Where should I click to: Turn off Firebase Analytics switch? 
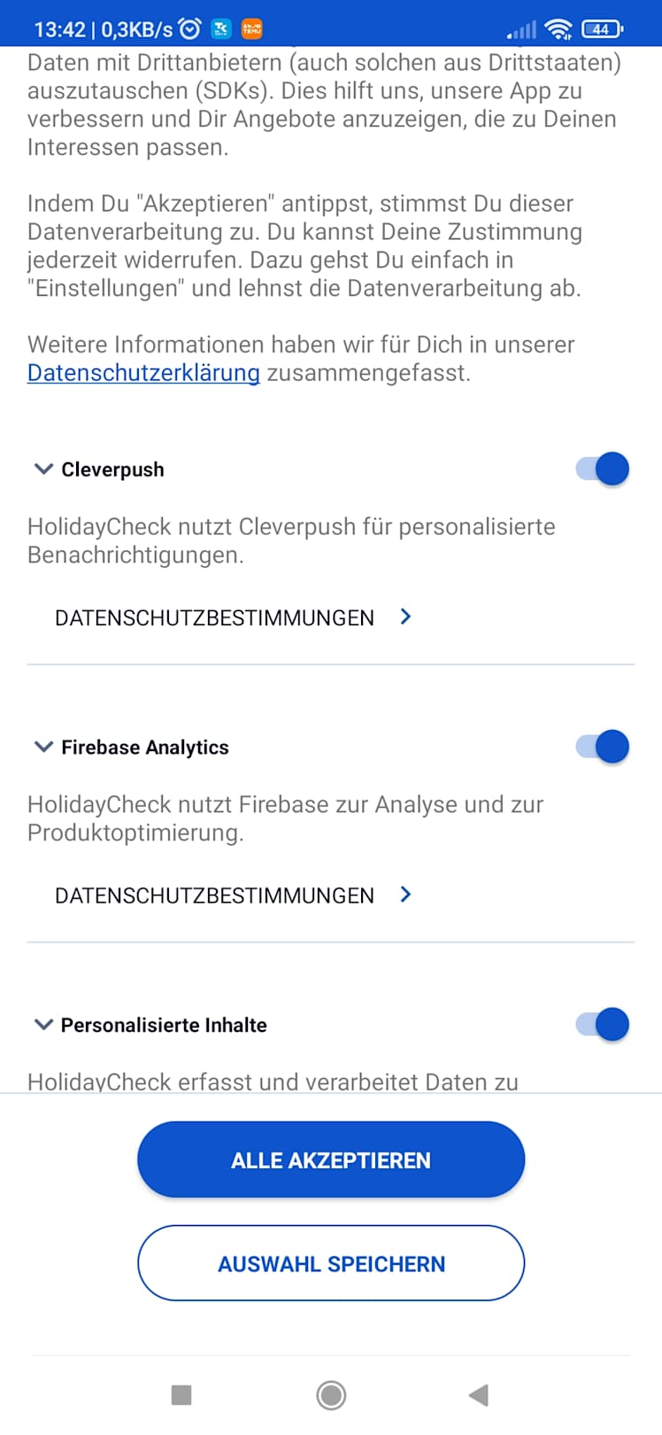point(603,747)
